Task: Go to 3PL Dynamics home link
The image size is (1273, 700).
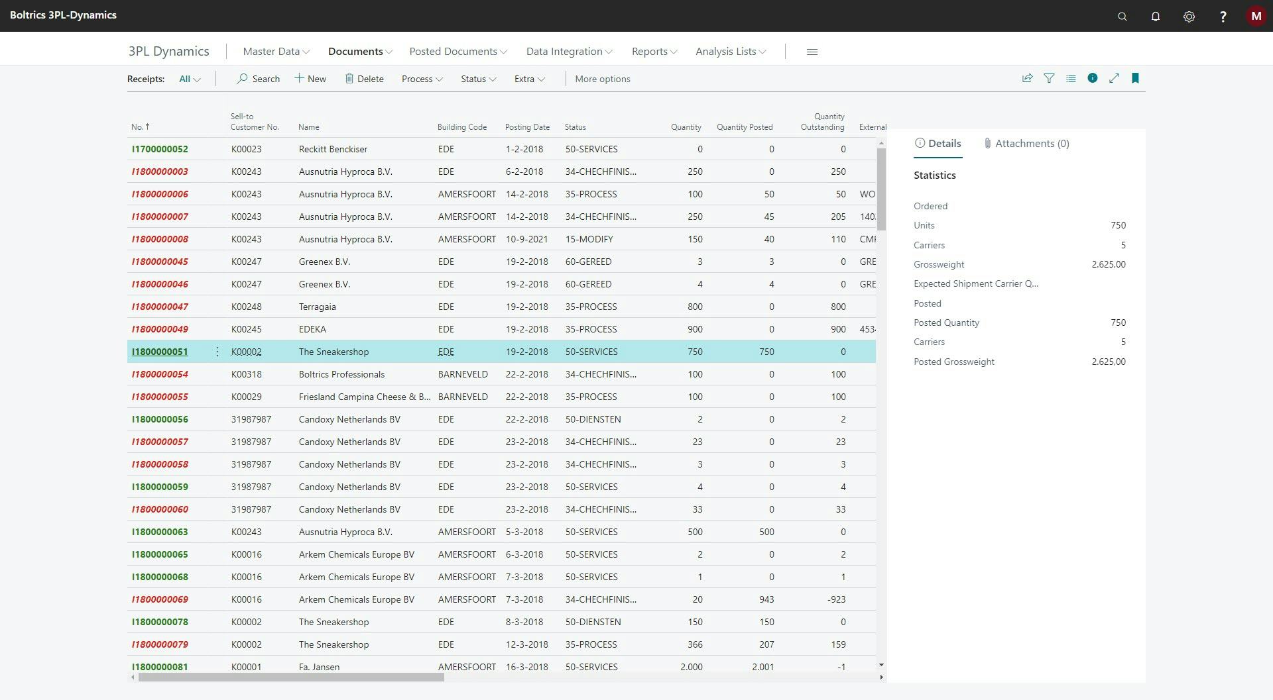Action: (x=168, y=52)
